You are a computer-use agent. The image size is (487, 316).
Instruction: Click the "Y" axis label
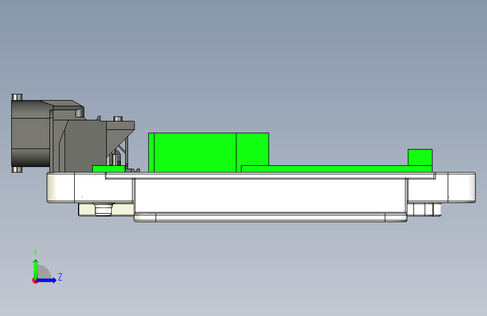pos(35,253)
